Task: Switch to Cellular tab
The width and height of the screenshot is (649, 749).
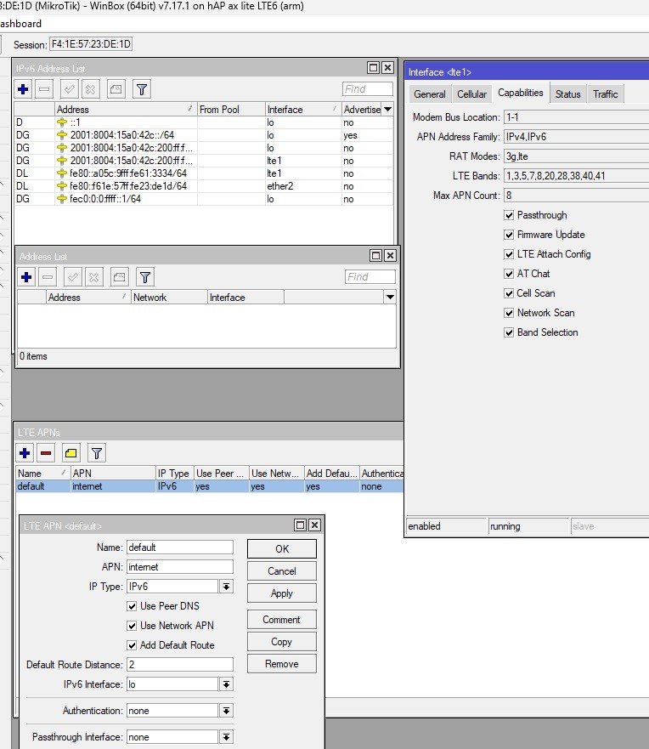Action: [471, 94]
